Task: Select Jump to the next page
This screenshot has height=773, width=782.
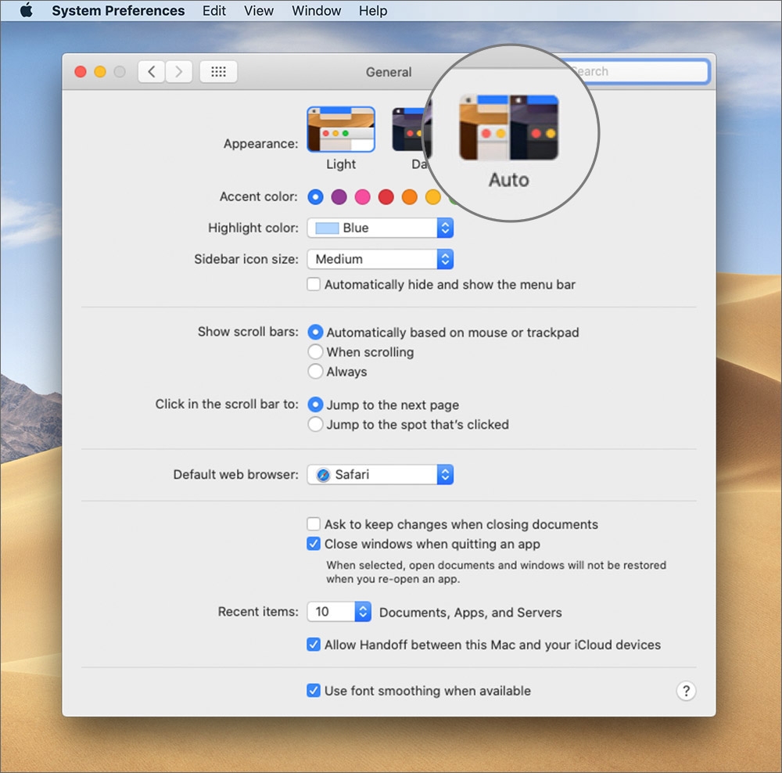Action: 315,404
